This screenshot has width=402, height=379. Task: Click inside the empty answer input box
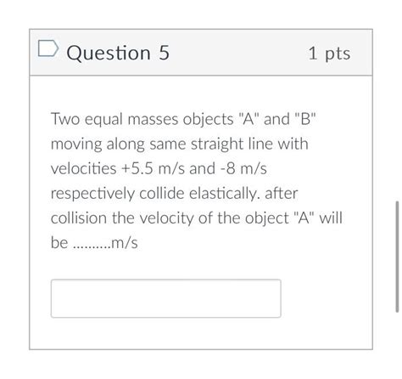tap(166, 298)
